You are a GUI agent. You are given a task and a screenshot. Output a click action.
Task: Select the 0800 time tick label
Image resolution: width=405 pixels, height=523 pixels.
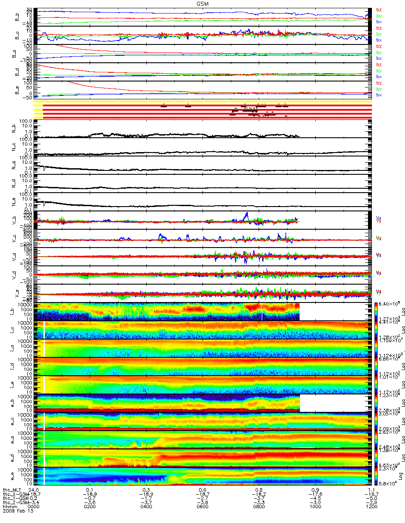pos(259,507)
